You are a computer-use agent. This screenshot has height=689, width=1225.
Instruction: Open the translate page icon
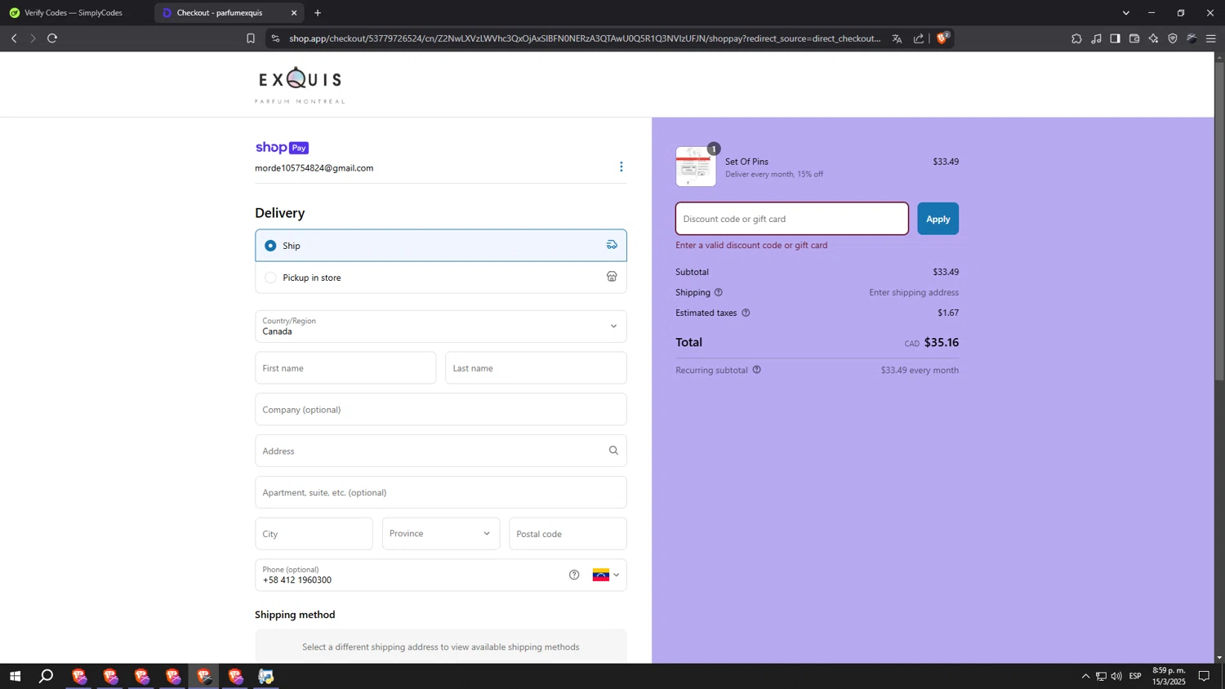(897, 38)
